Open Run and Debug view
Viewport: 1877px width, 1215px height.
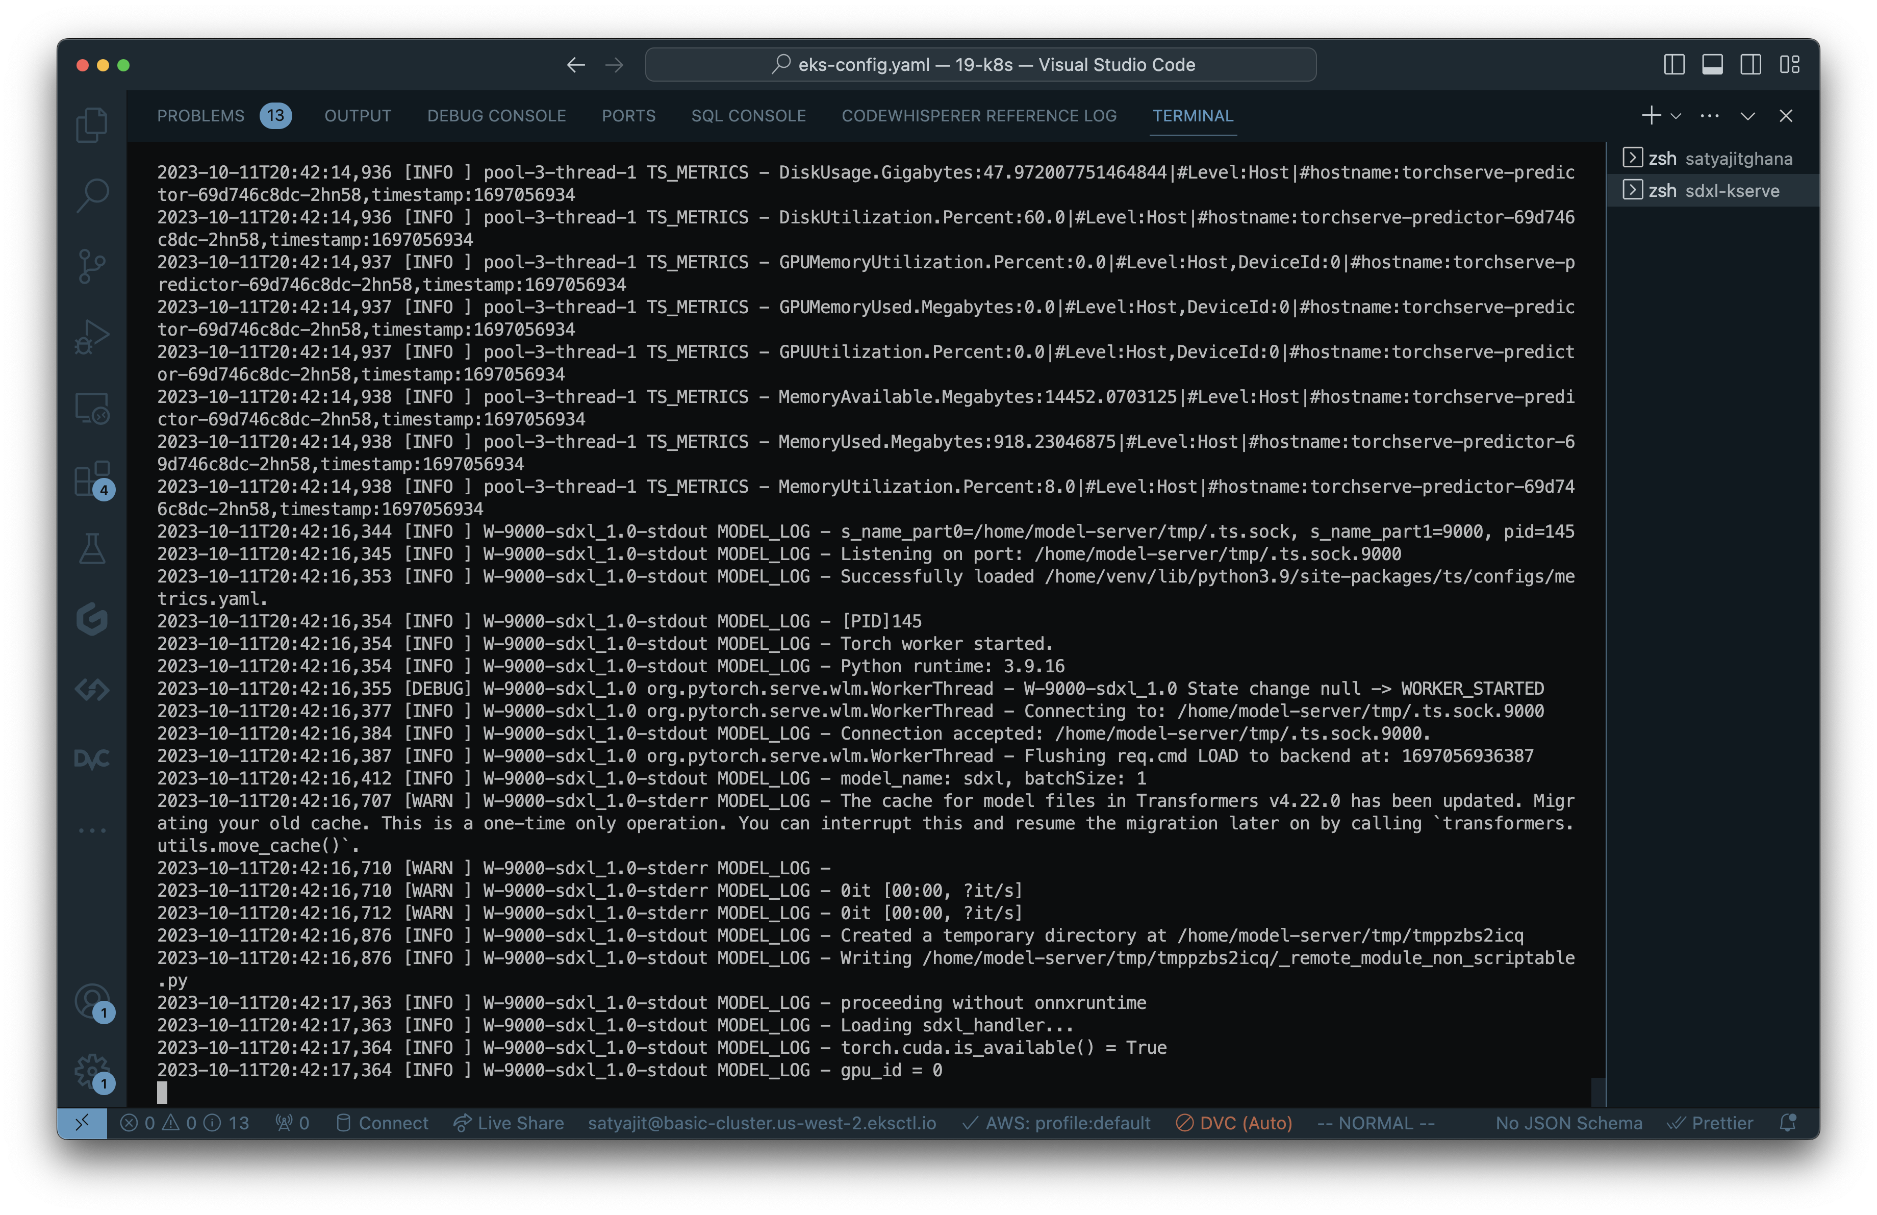click(91, 337)
